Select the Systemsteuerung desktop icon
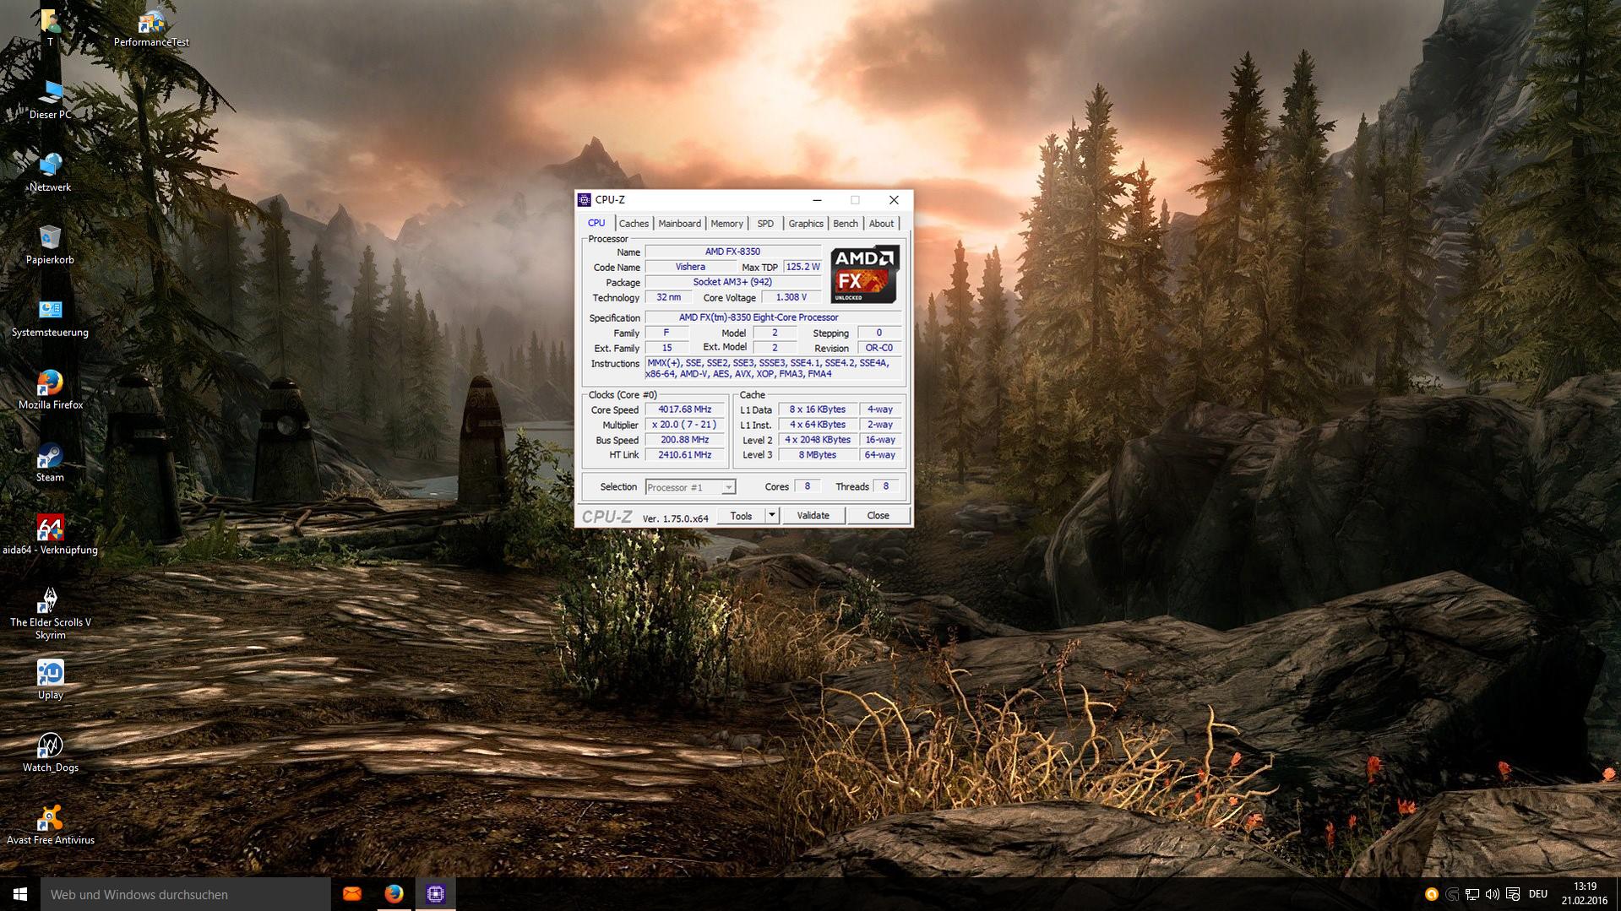This screenshot has width=1621, height=911. point(50,318)
